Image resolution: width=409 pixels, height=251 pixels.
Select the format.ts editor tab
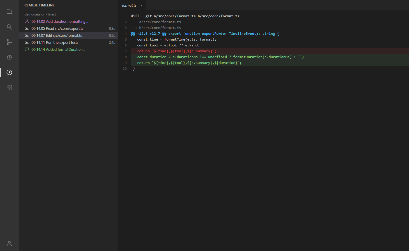[x=132, y=5]
